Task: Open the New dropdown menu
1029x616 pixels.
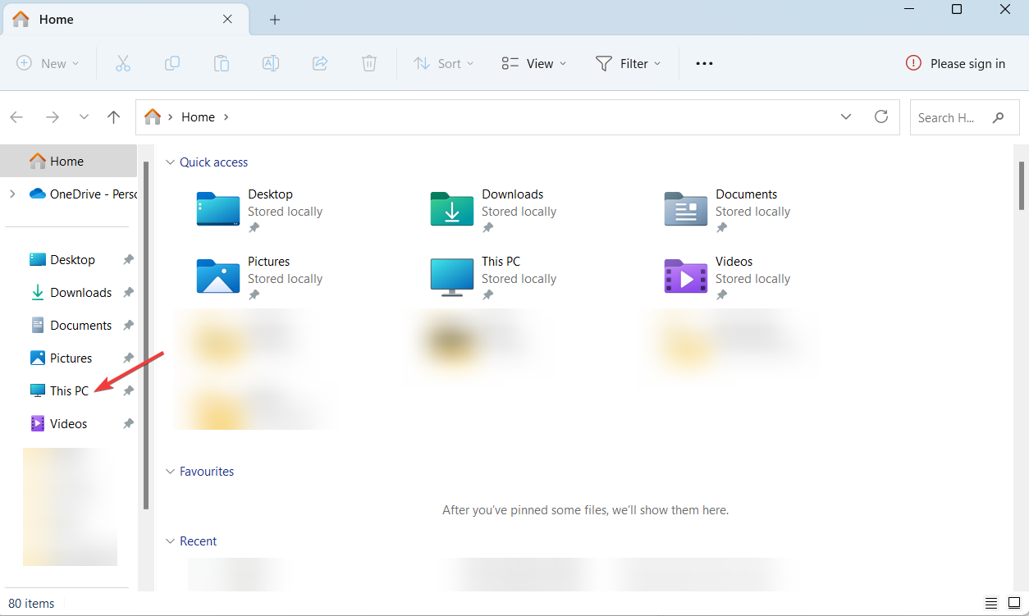Action: pyautogui.click(x=48, y=63)
